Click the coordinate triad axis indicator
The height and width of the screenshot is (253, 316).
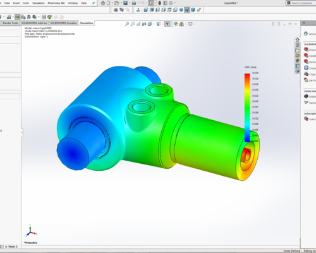32,231
